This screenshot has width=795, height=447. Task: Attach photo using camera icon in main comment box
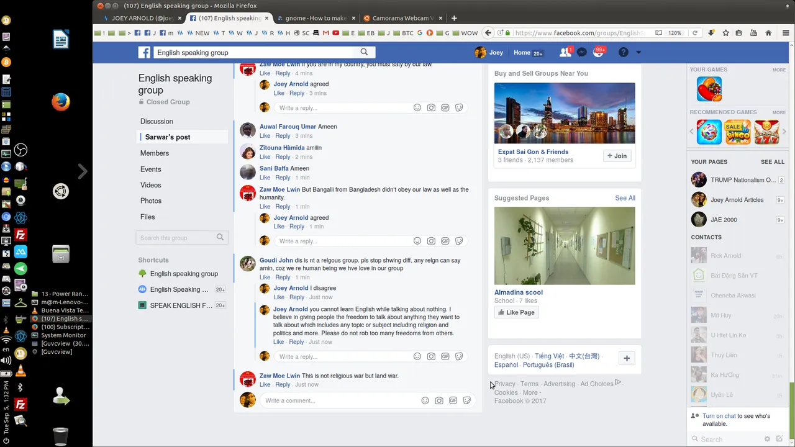[x=439, y=400]
